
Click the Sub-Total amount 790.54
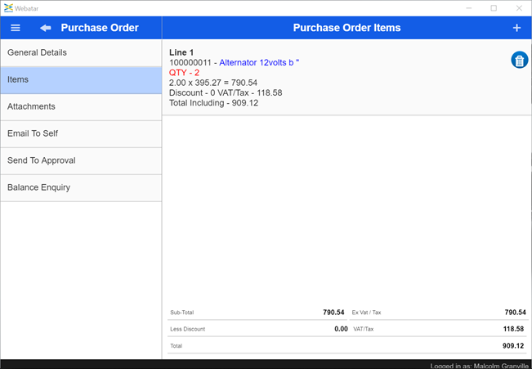tap(335, 313)
